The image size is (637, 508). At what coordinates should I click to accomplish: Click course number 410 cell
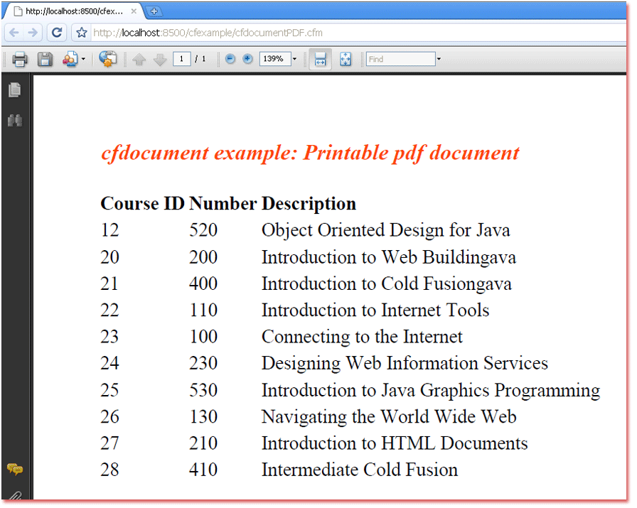pos(203,470)
